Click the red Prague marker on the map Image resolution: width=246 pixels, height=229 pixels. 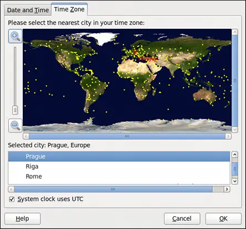point(135,53)
